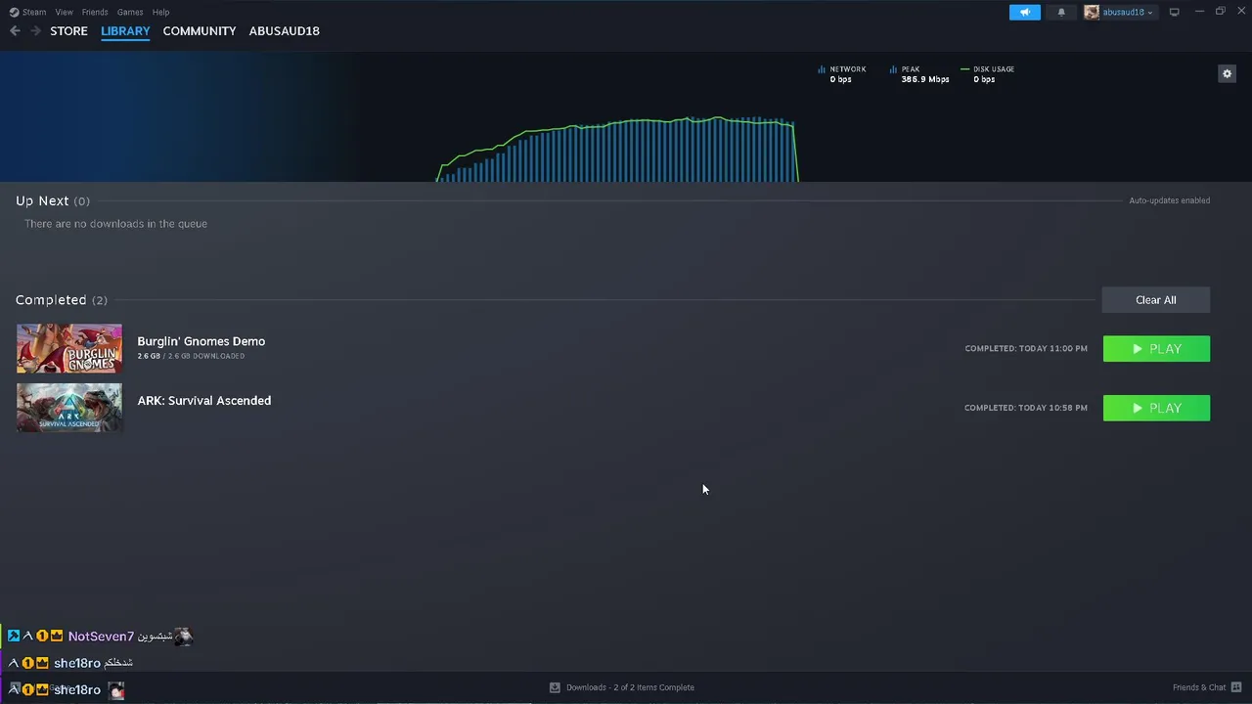Screen dimensions: 1252x704
Task: Open the Help menu
Action: pos(160,12)
